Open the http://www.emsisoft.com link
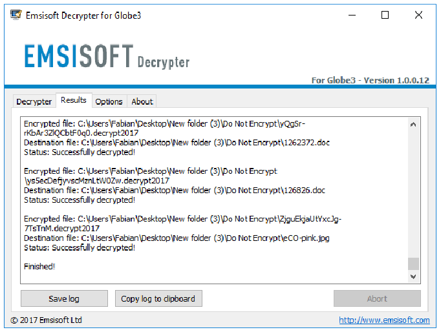This screenshot has height=332, width=441. pos(384,320)
